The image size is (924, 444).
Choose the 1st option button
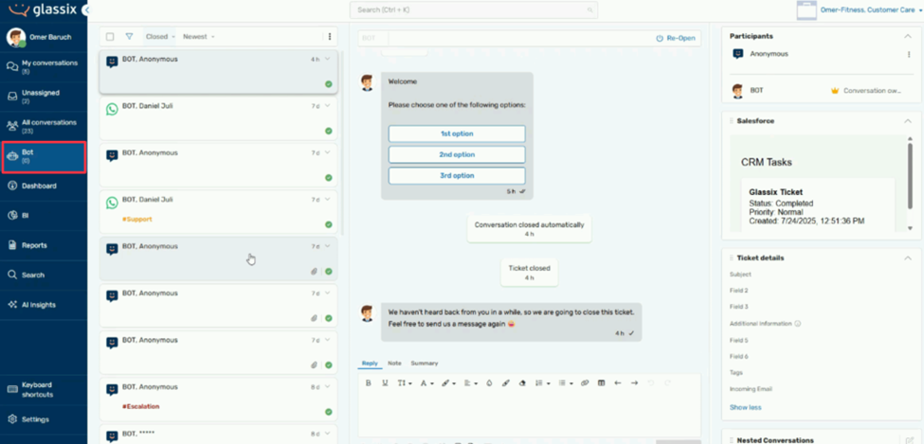457,133
